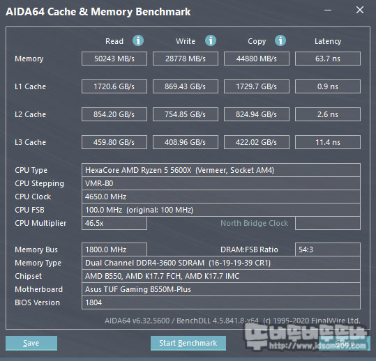The image size is (376, 361).
Task: Click CPU Clock value 4650.0 MHz
Action: tap(221, 197)
